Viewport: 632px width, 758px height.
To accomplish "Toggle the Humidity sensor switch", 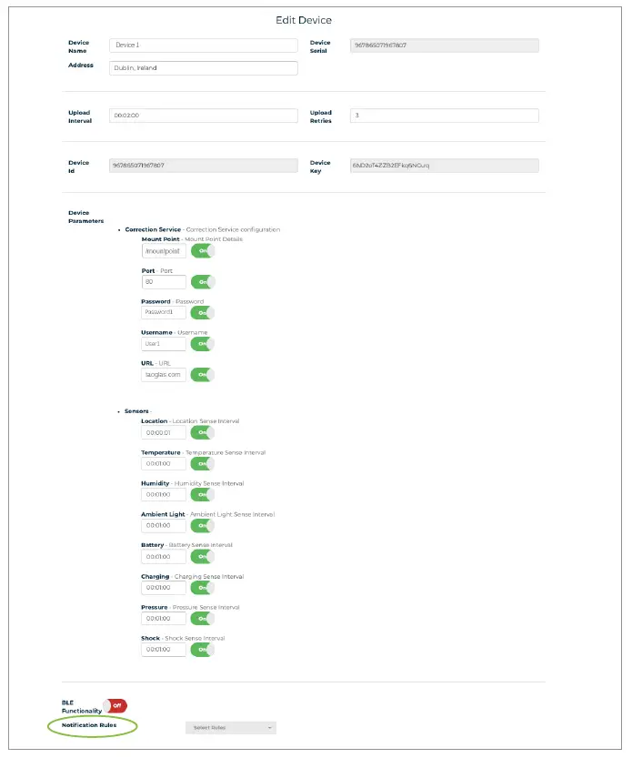I will (202, 495).
